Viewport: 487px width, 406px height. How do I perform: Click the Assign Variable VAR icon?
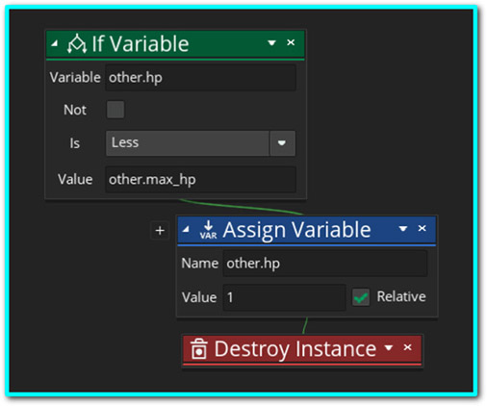[x=208, y=229]
